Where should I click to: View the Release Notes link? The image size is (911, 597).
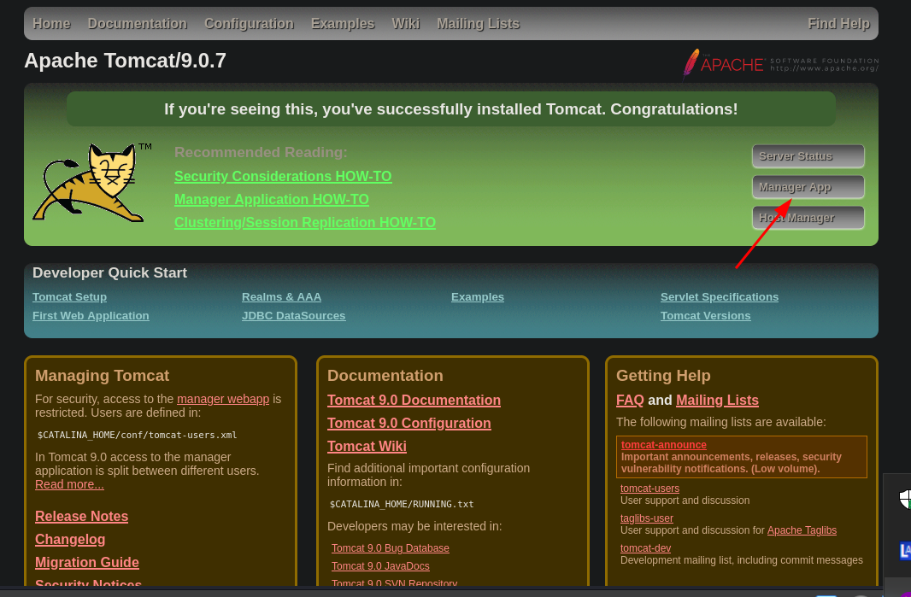pyautogui.click(x=81, y=517)
